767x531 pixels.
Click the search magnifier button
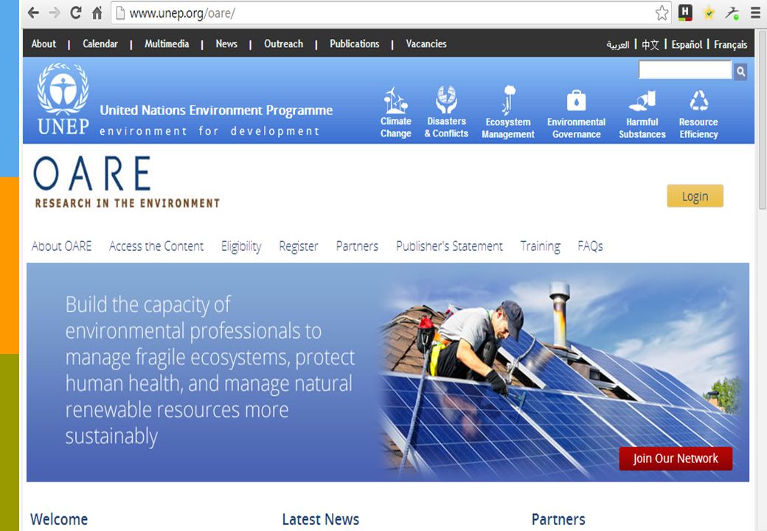click(x=740, y=72)
